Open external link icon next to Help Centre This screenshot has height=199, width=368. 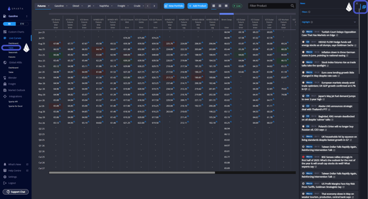[x=27, y=171]
